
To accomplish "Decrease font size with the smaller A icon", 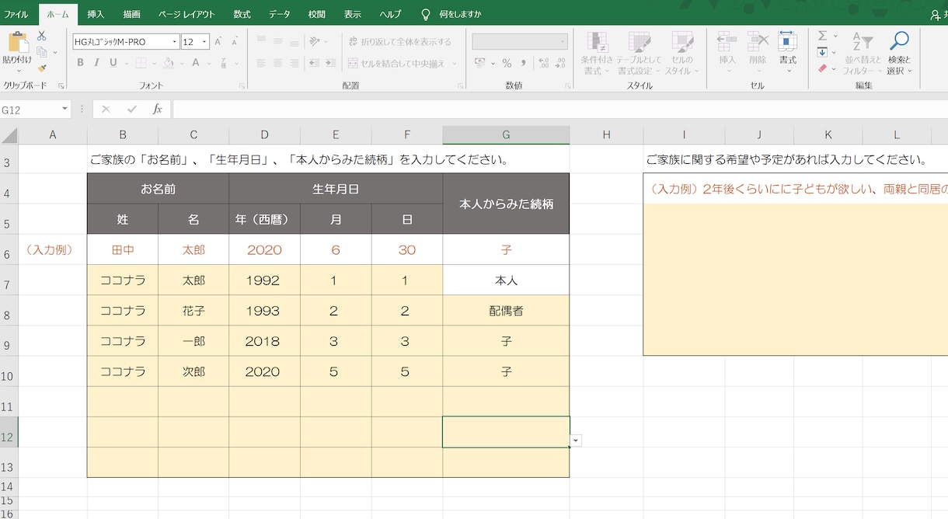I will [235, 42].
